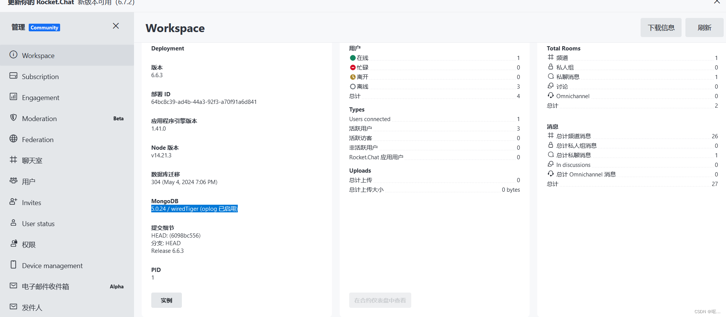Click the In discussions icon
Image resolution: width=726 pixels, height=317 pixels.
(551, 164)
